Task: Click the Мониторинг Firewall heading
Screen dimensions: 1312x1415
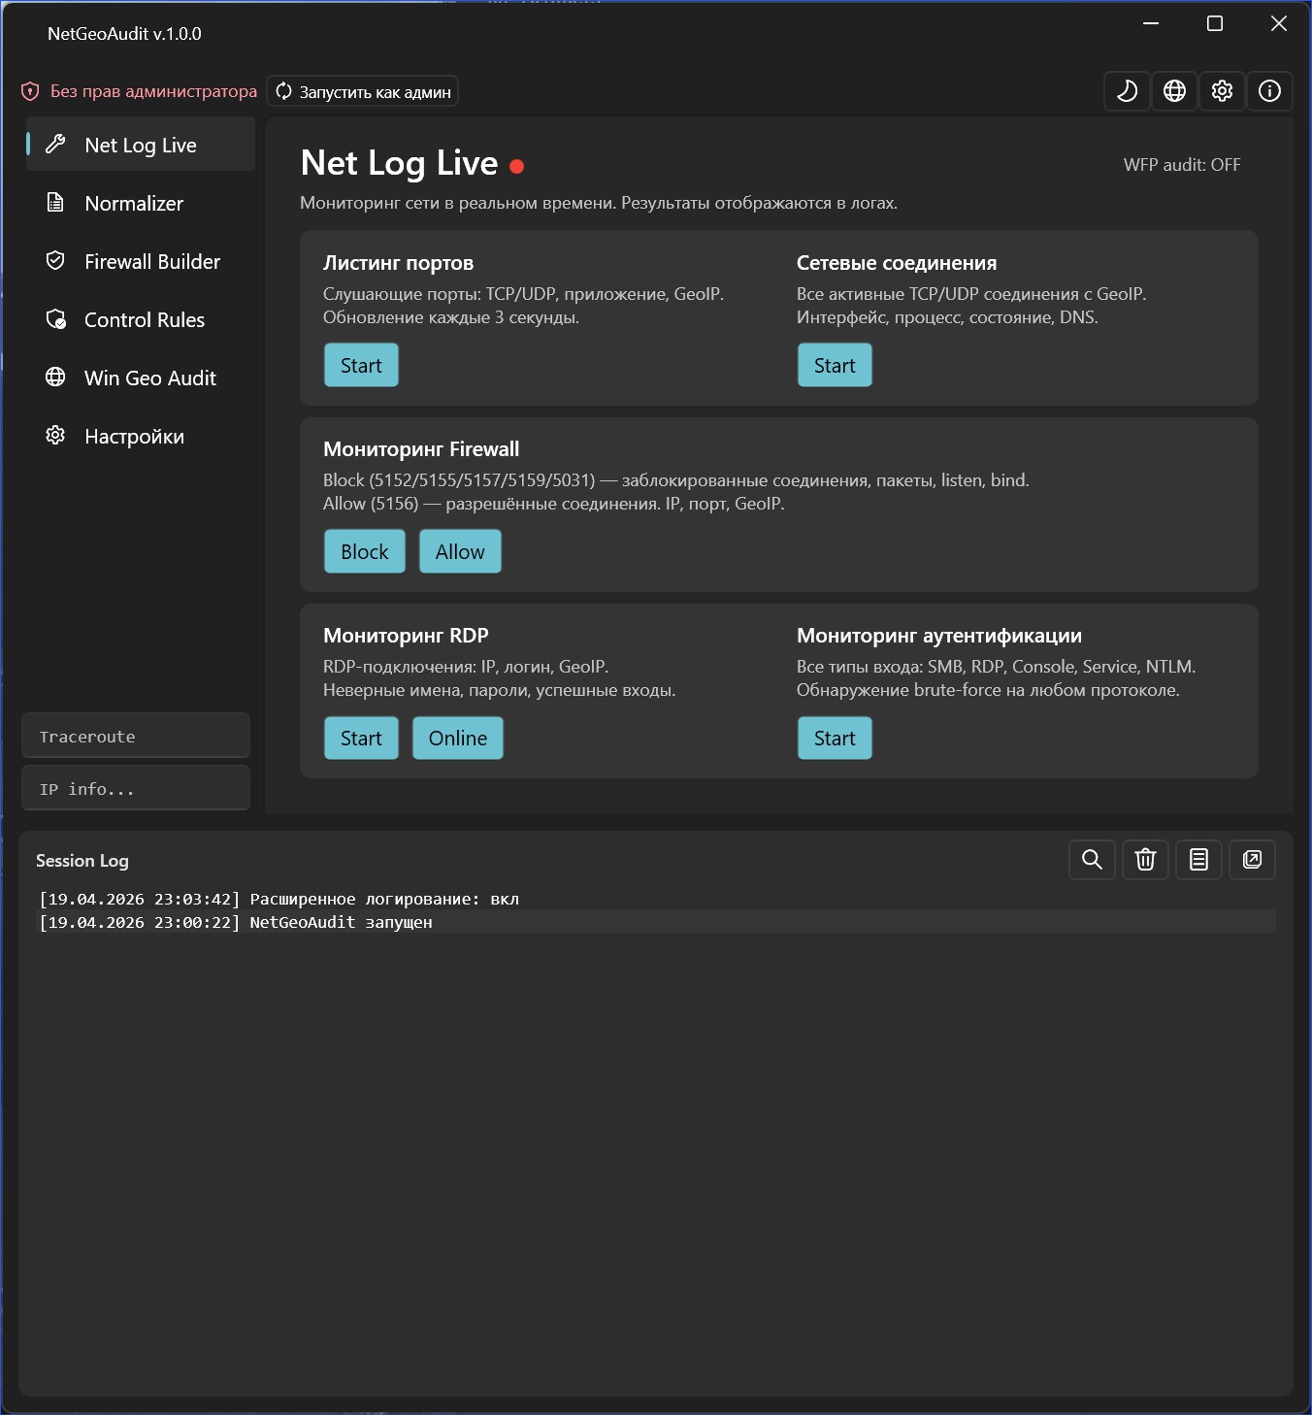Action: tap(421, 449)
